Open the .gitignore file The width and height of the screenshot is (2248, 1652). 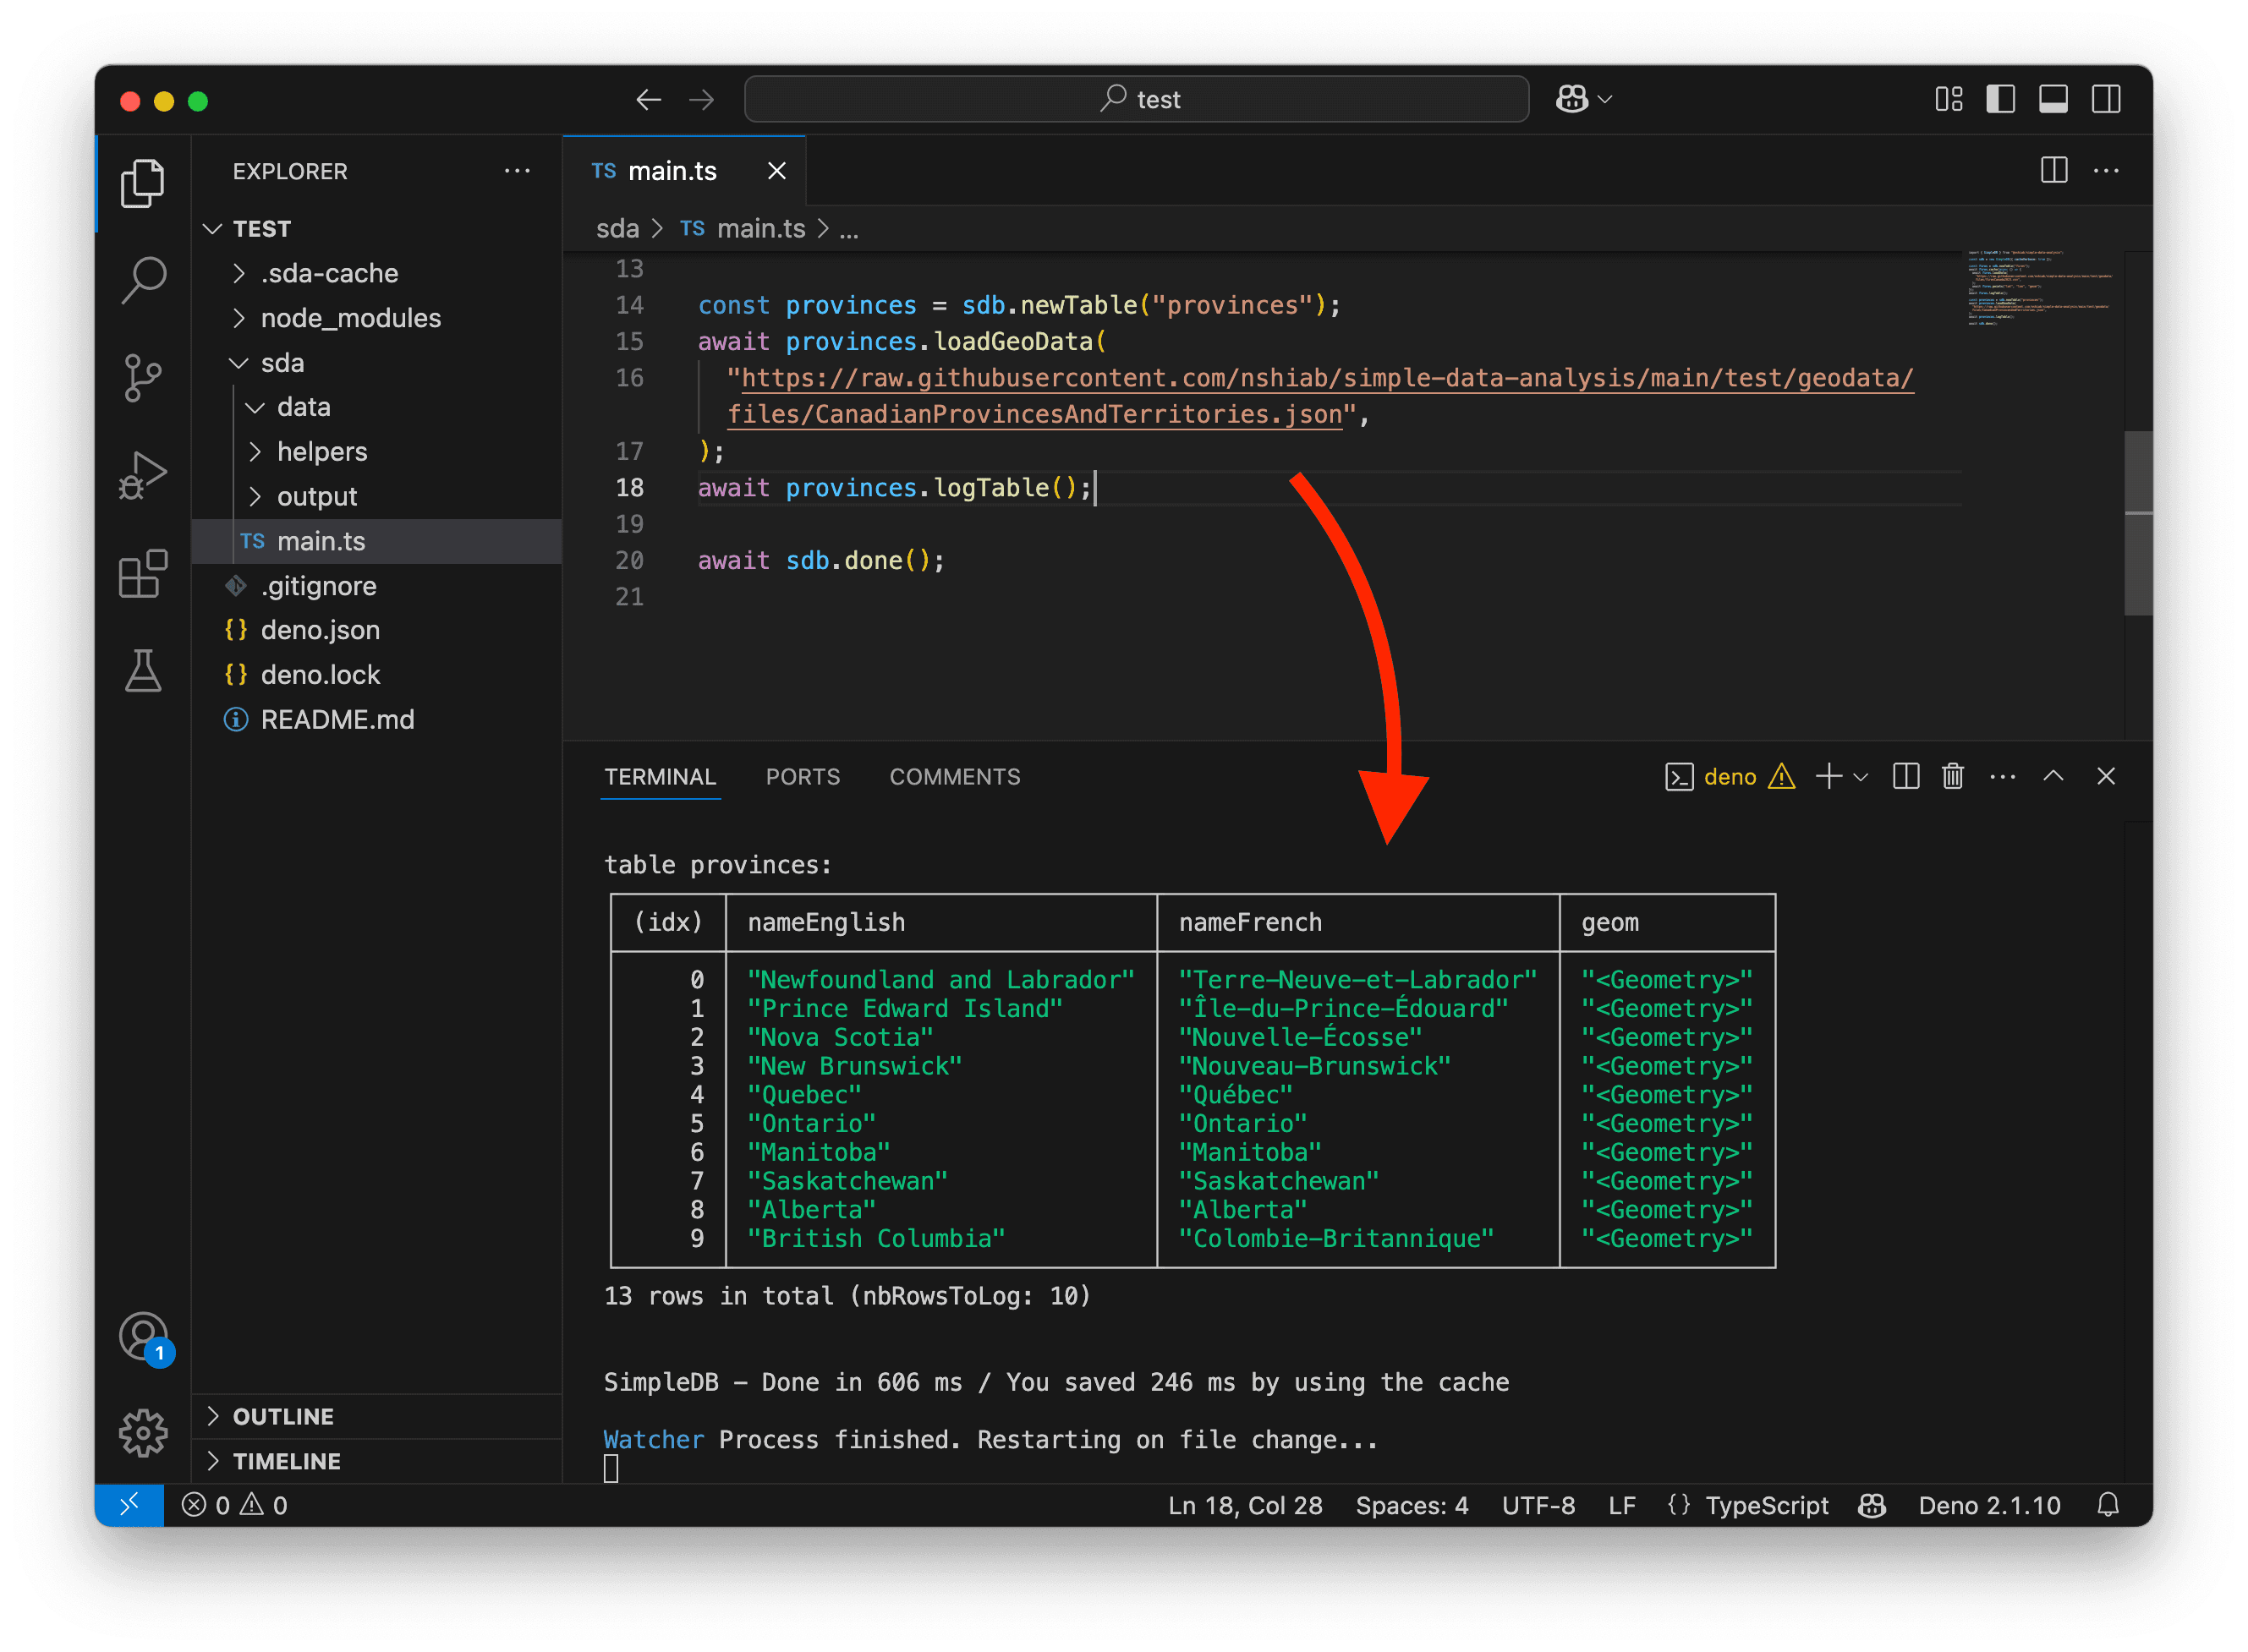click(x=376, y=586)
